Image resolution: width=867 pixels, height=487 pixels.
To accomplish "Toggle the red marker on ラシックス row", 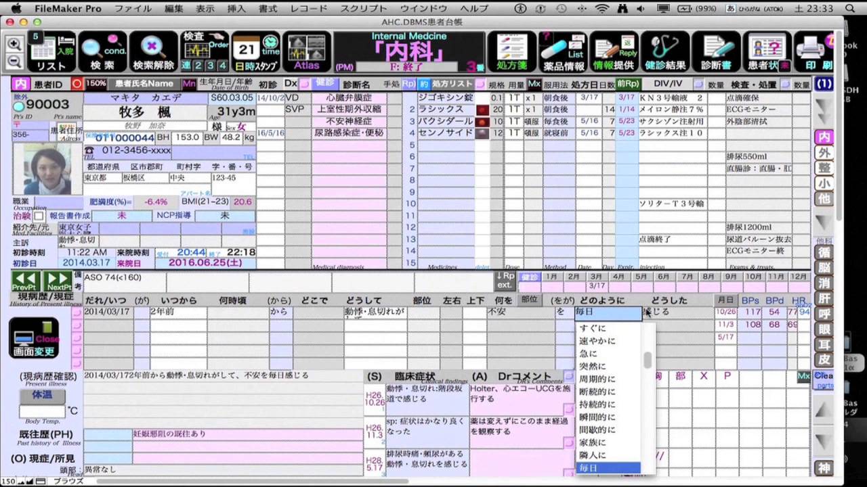I will click(x=482, y=110).
